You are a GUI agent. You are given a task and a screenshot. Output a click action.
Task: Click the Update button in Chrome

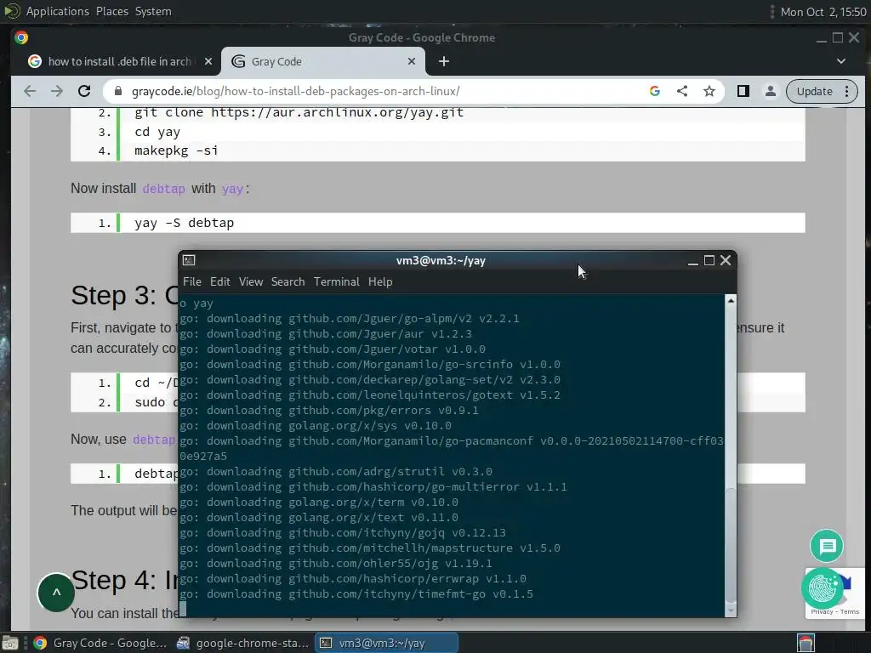tap(814, 91)
